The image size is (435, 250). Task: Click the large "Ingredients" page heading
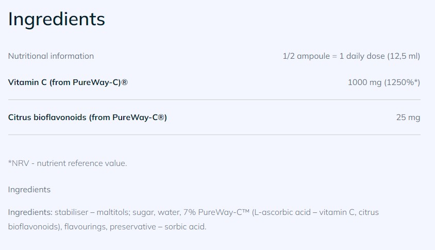(57, 20)
